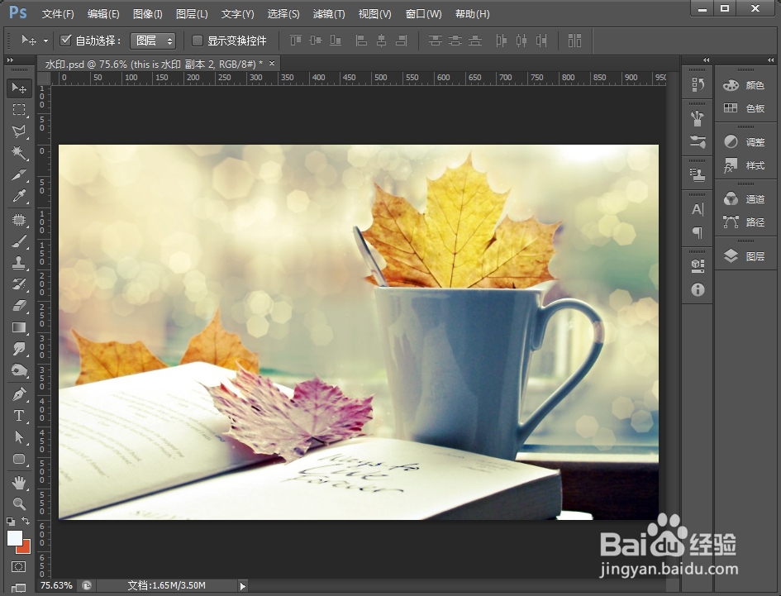Viewport: 781px width, 596px height.
Task: Open the 图层 panel button
Action: pos(745,256)
